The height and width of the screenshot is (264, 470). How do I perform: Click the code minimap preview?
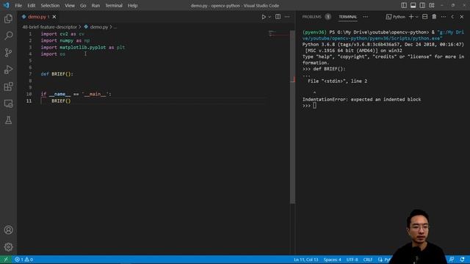278,34
